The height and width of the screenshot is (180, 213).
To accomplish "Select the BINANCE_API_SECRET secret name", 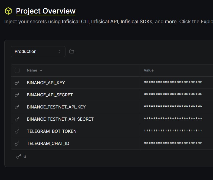I will click(50, 95).
